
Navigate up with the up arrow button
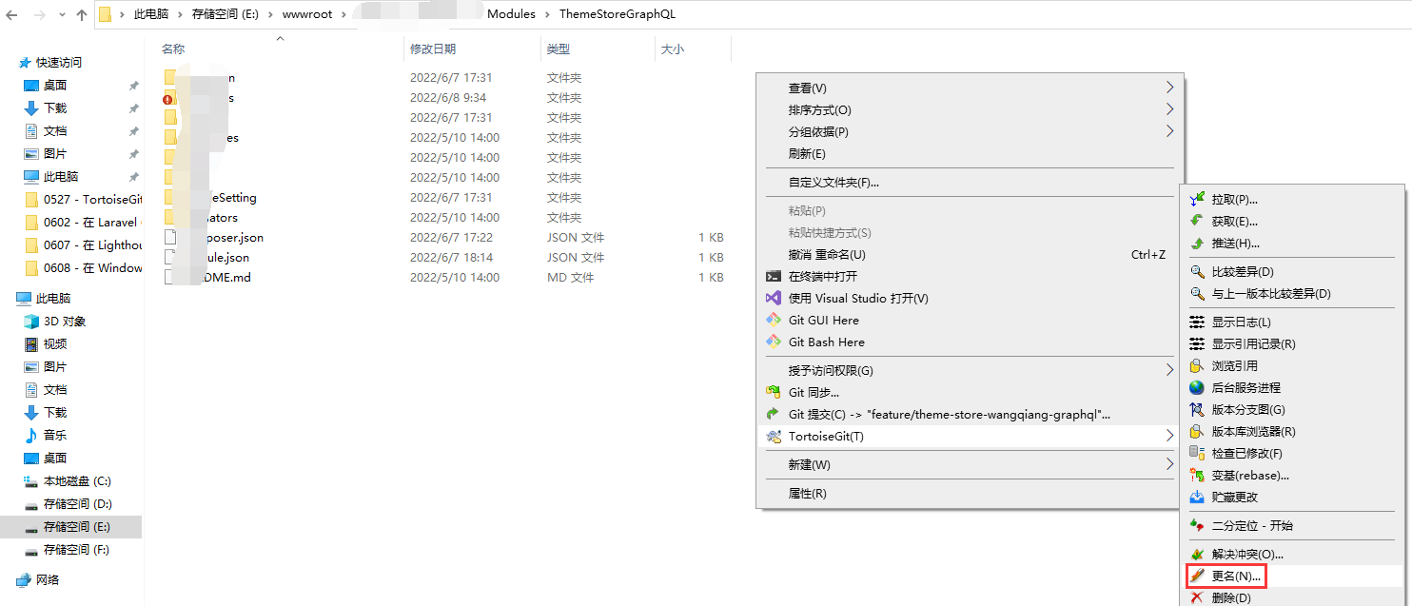point(81,14)
